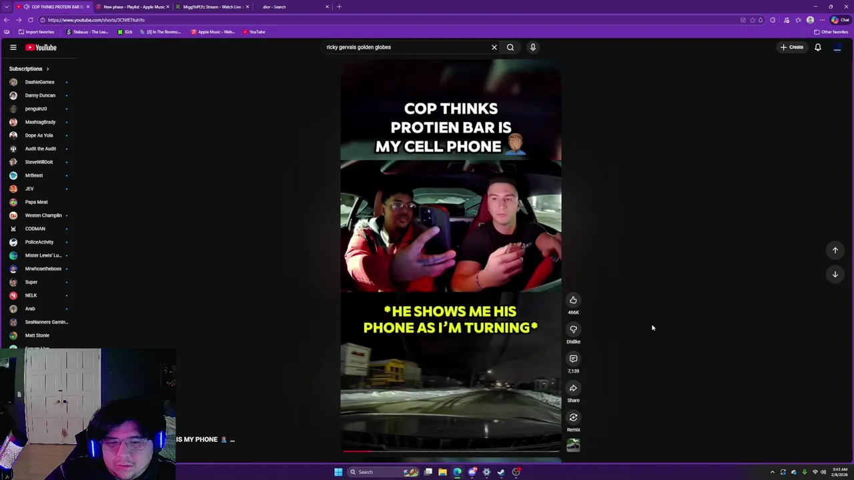Switch to the COP THINKS PROTEIN BAR tab
Screen dimensions: 854x480
click(52, 7)
